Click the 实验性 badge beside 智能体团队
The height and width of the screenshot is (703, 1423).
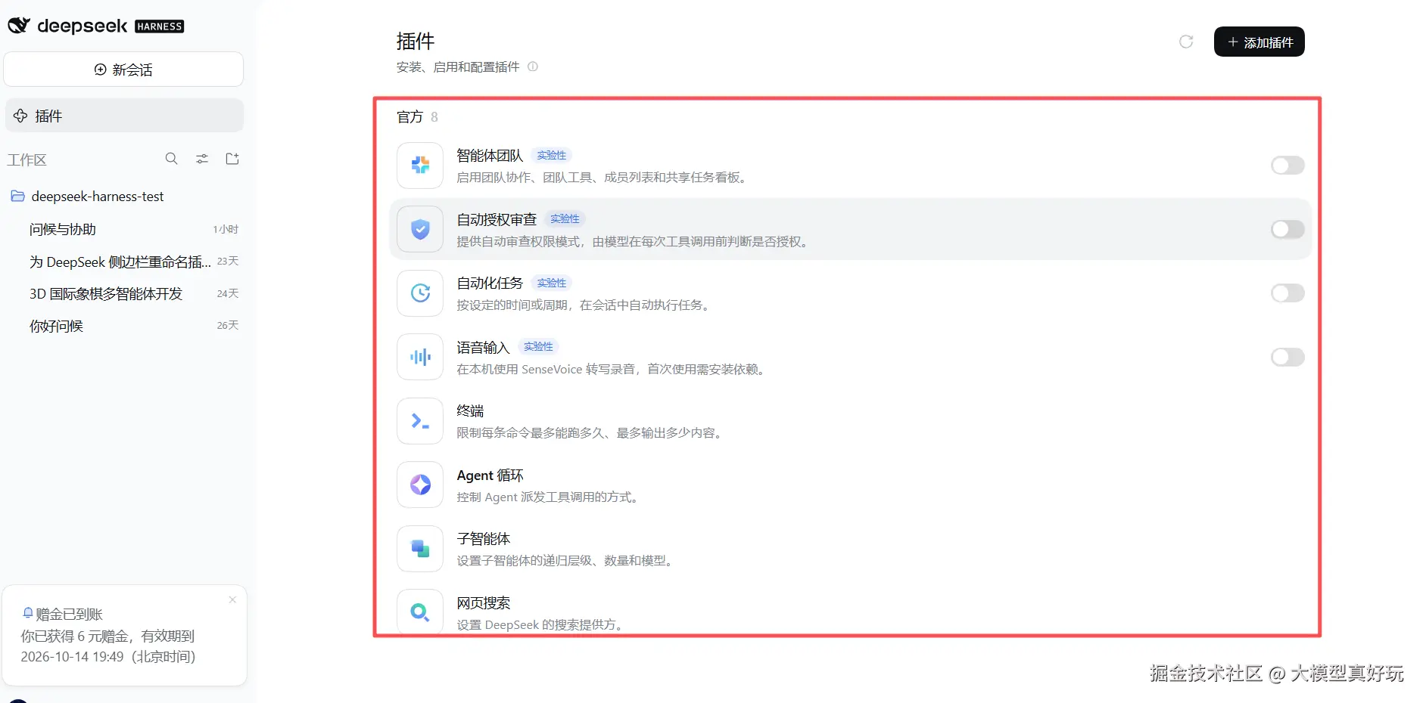[x=551, y=155]
